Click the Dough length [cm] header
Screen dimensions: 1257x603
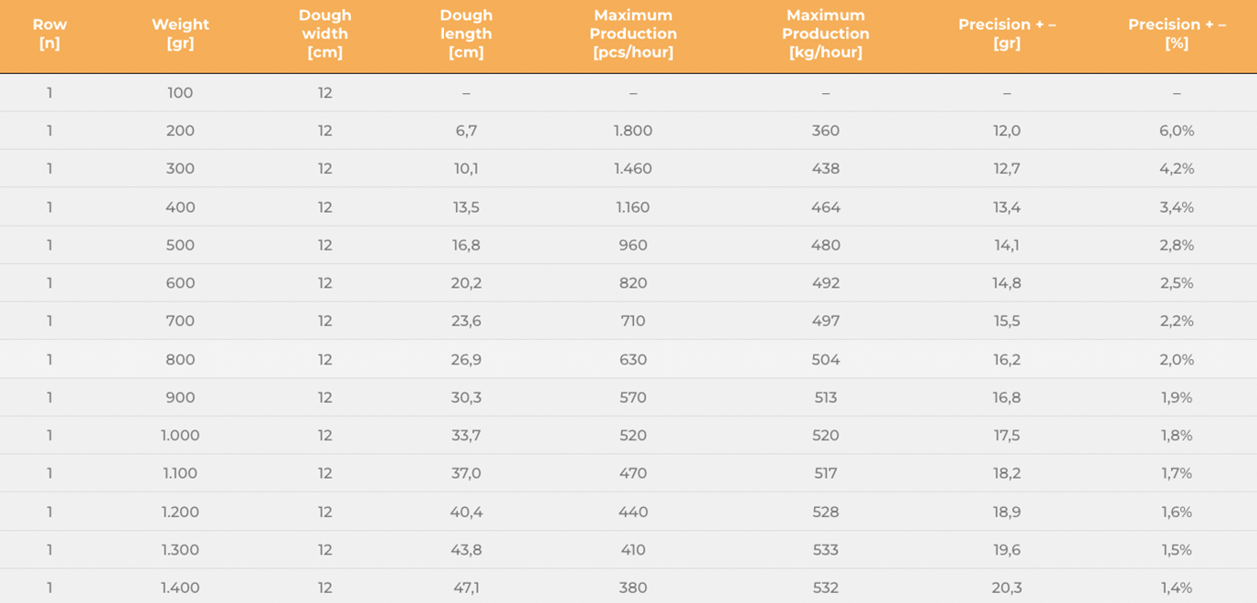coord(466,34)
